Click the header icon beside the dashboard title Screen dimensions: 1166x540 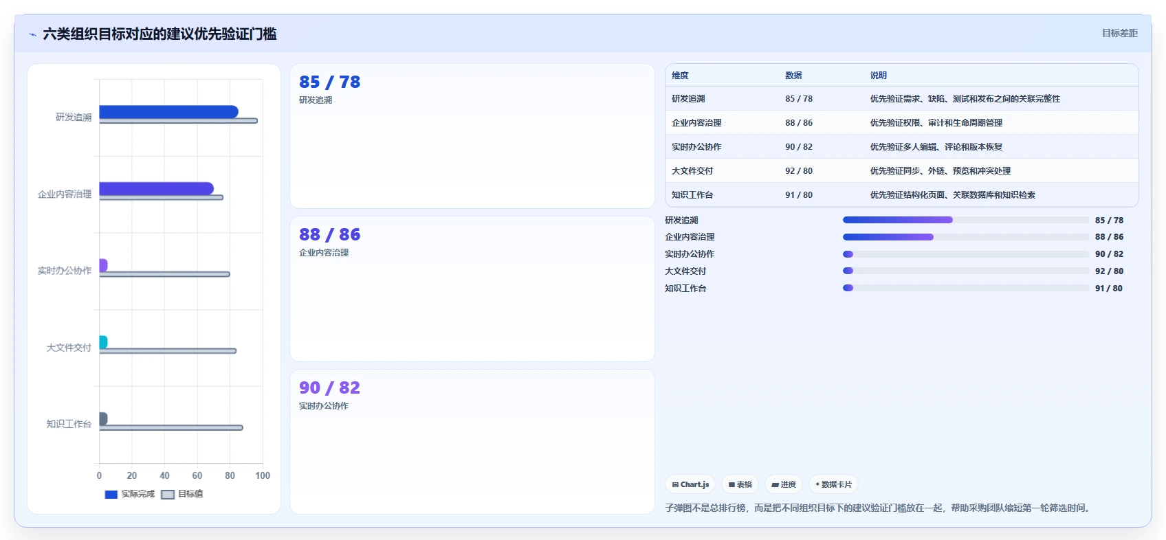coord(32,34)
